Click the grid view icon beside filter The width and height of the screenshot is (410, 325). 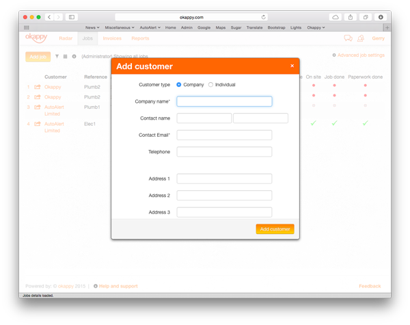(x=66, y=56)
